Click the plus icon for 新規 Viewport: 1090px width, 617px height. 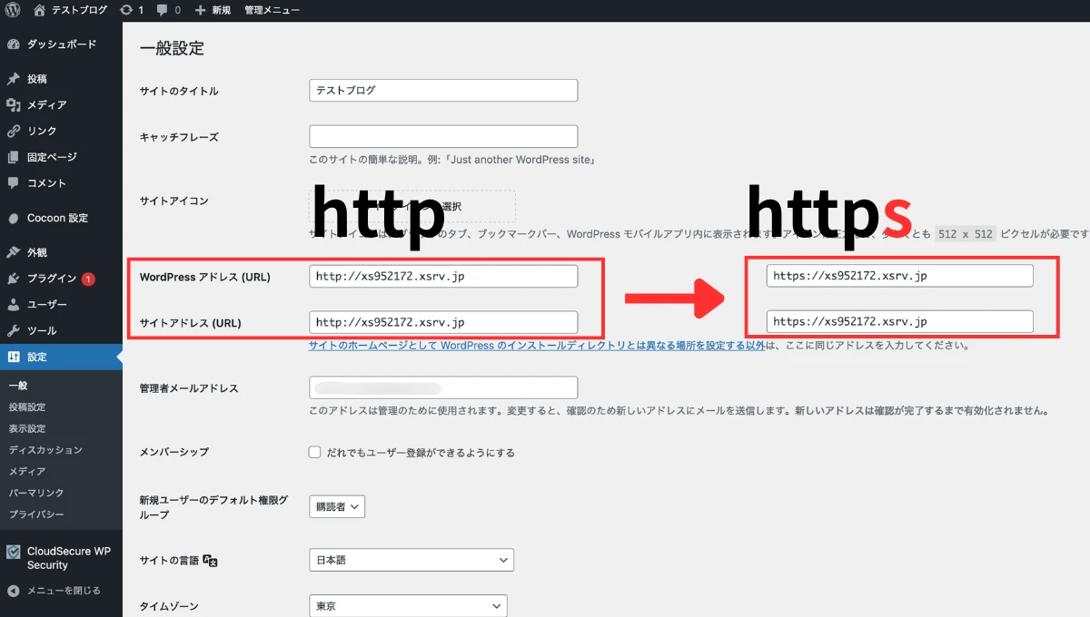pyautogui.click(x=201, y=10)
